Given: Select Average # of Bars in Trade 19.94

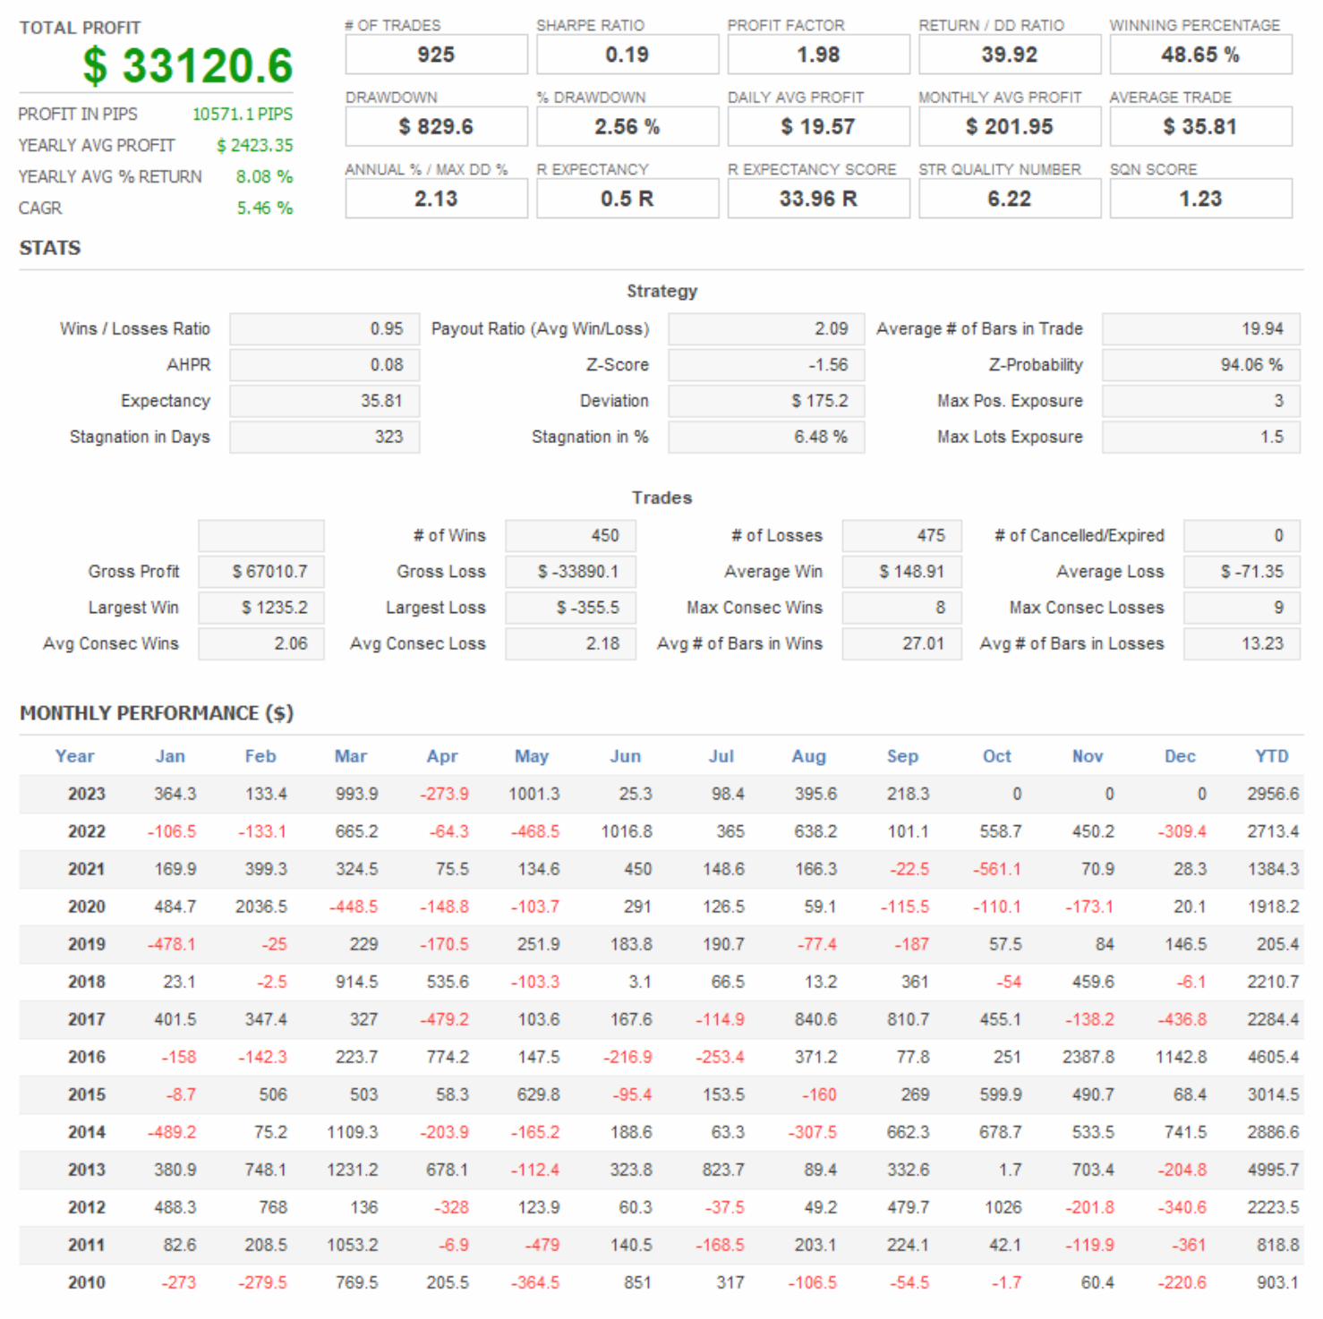Looking at the screenshot, I should (1201, 328).
